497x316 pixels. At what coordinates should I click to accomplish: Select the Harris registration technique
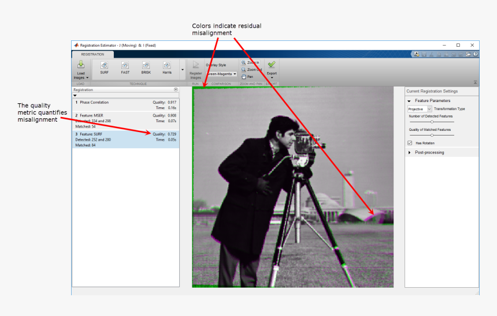pyautogui.click(x=166, y=67)
